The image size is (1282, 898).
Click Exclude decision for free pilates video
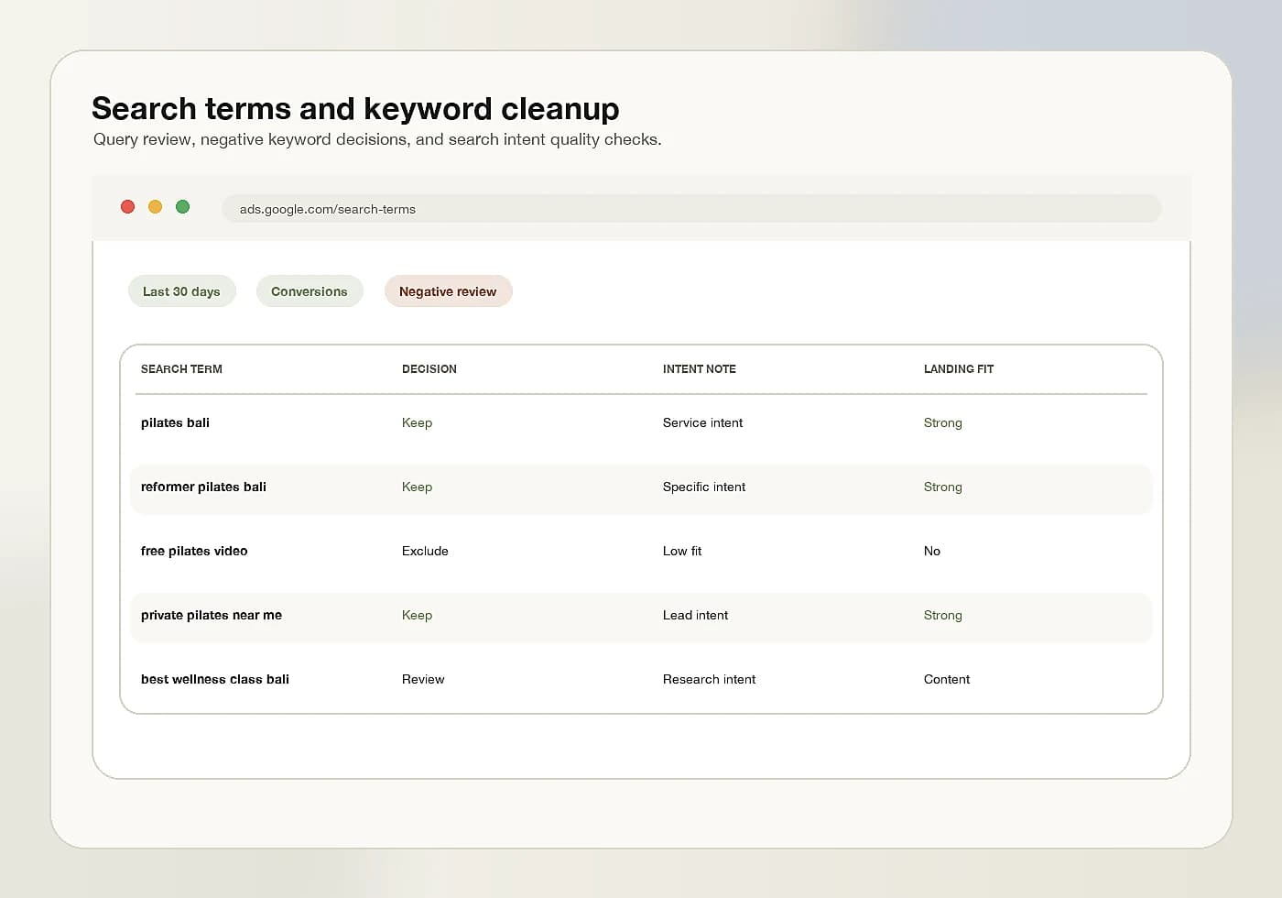point(425,551)
